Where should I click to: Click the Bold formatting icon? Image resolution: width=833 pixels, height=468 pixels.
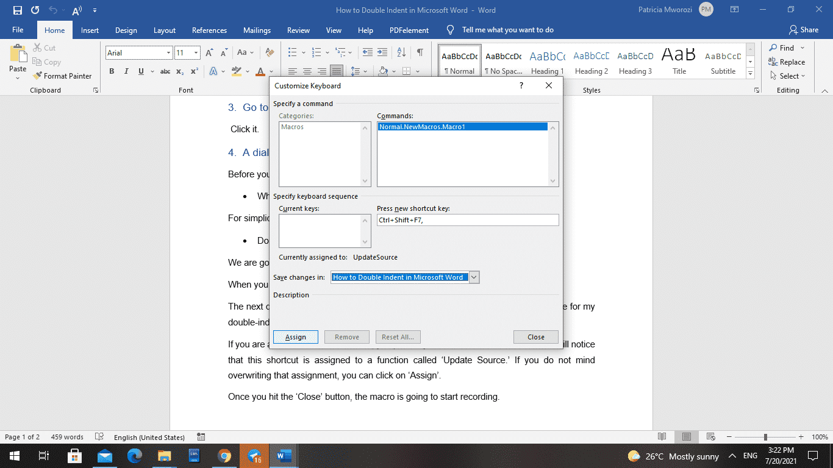point(112,71)
